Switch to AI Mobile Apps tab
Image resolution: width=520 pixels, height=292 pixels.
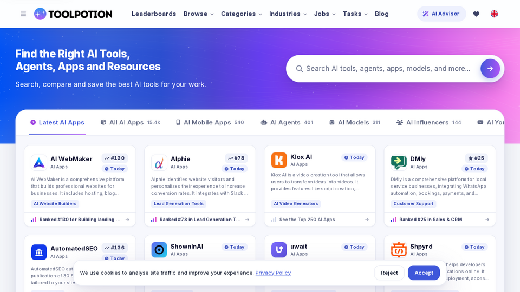coord(210,123)
